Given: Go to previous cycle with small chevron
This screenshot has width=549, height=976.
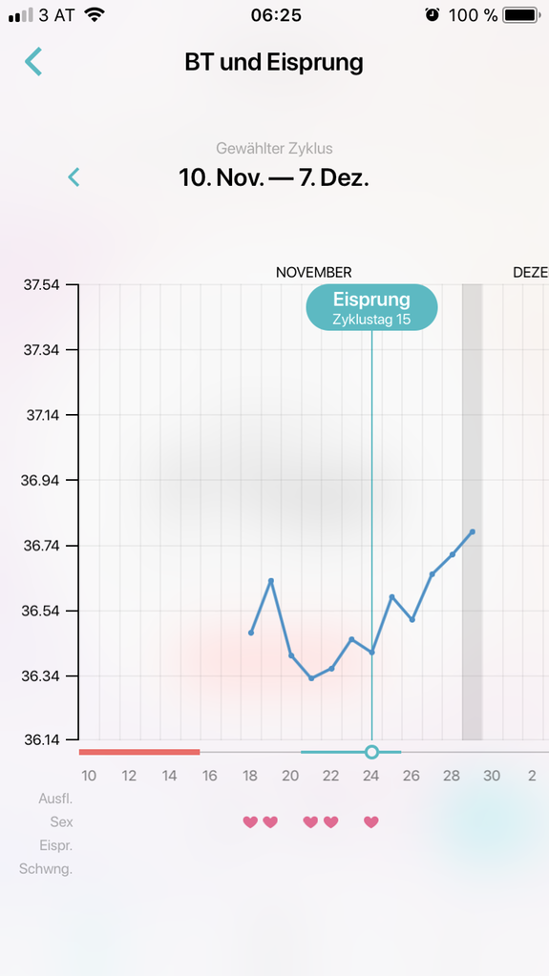Looking at the screenshot, I should point(74,177).
